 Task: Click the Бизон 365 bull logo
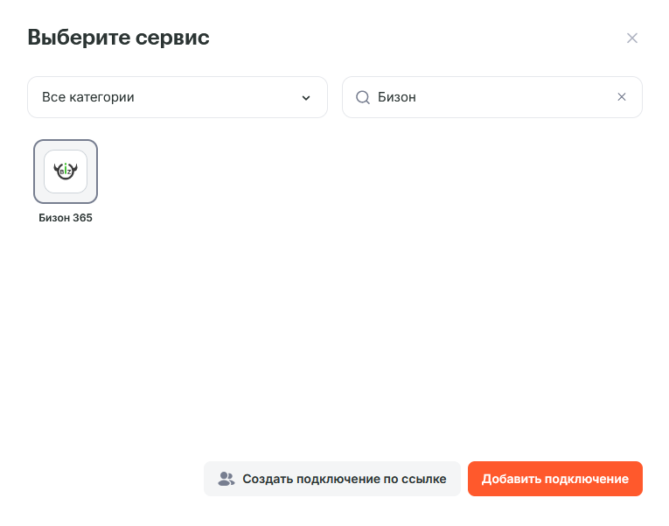tap(66, 172)
